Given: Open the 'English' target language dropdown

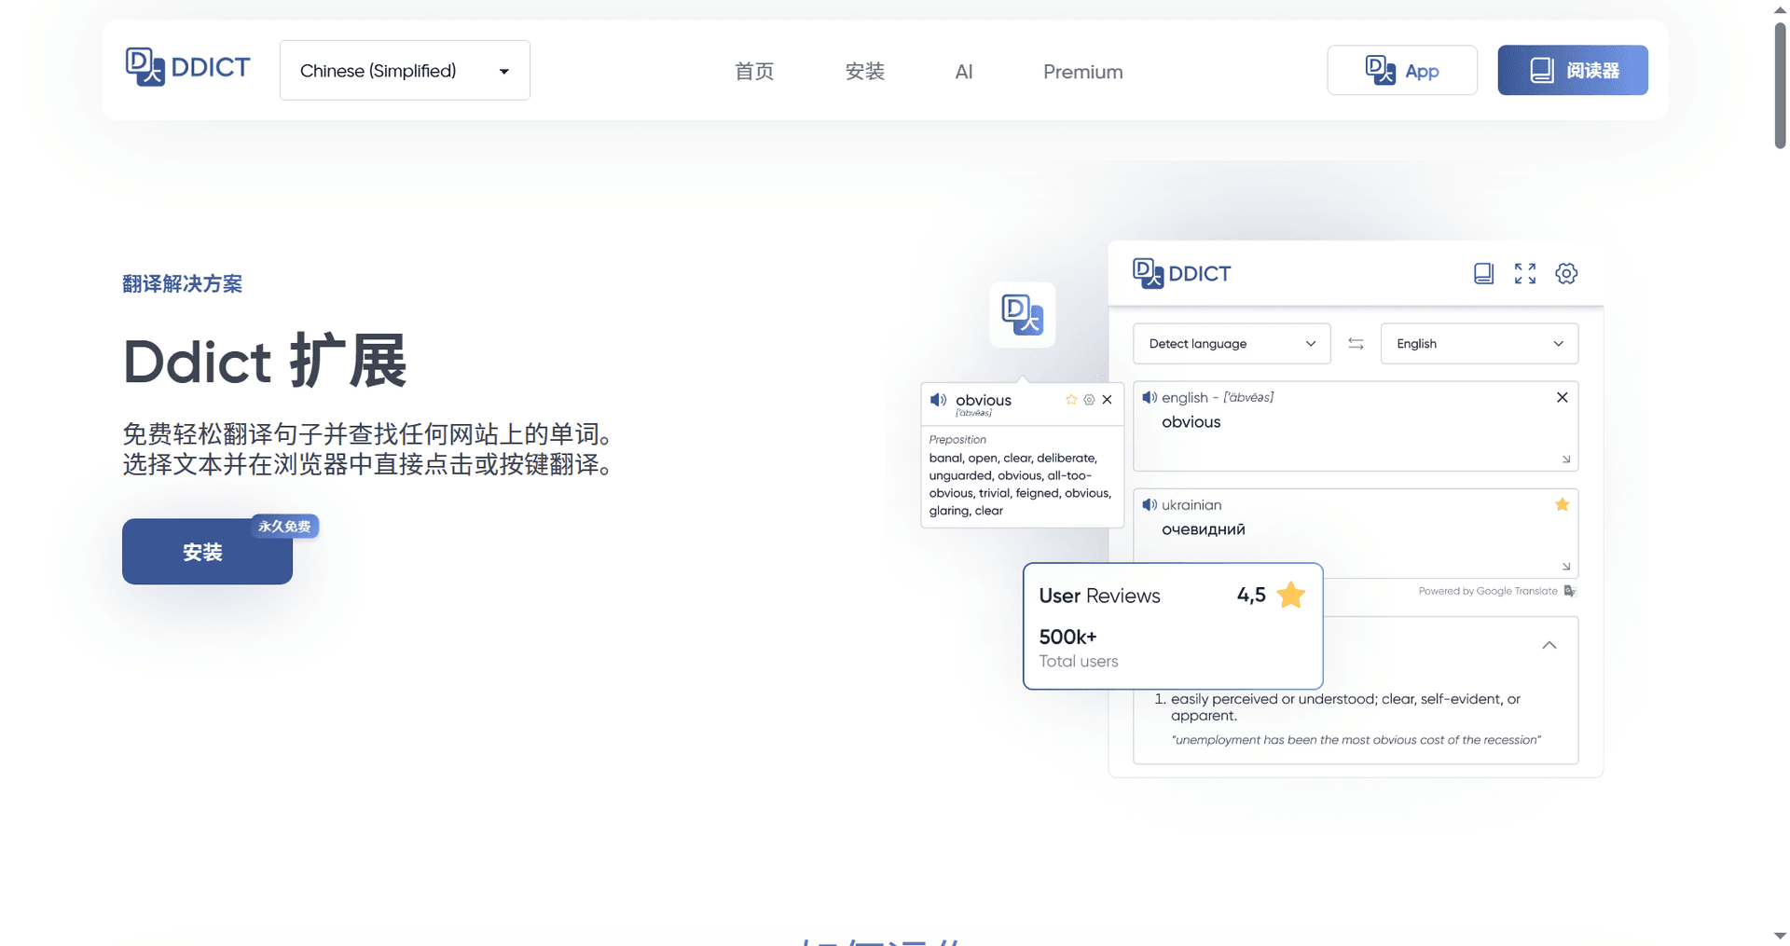Looking at the screenshot, I should click(1479, 343).
